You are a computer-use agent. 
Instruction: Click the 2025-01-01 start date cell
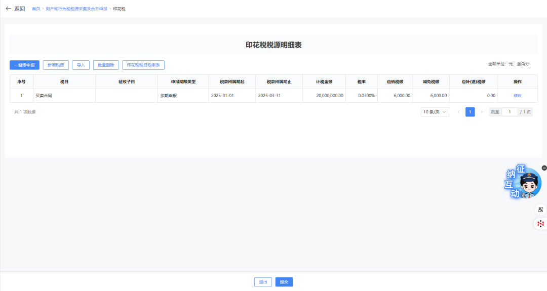click(232, 96)
